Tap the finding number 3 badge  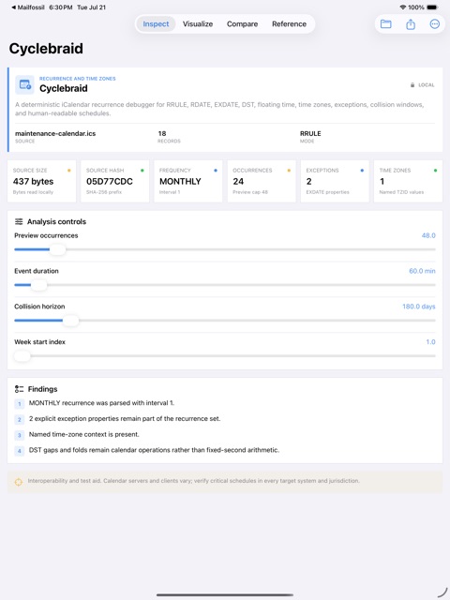tap(19, 435)
